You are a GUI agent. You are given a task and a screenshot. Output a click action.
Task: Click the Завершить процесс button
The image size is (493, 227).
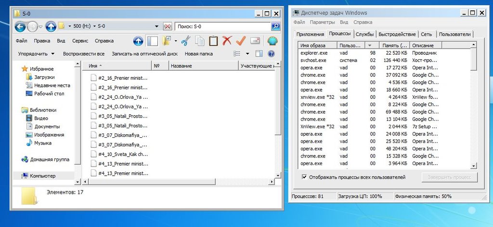coord(450,177)
